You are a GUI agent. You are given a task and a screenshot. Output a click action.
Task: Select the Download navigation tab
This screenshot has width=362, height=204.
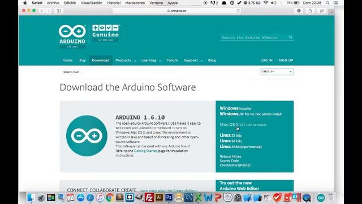pyautogui.click(x=101, y=61)
